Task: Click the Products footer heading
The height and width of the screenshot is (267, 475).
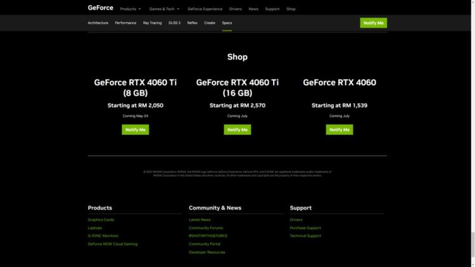Action: pyautogui.click(x=99, y=208)
